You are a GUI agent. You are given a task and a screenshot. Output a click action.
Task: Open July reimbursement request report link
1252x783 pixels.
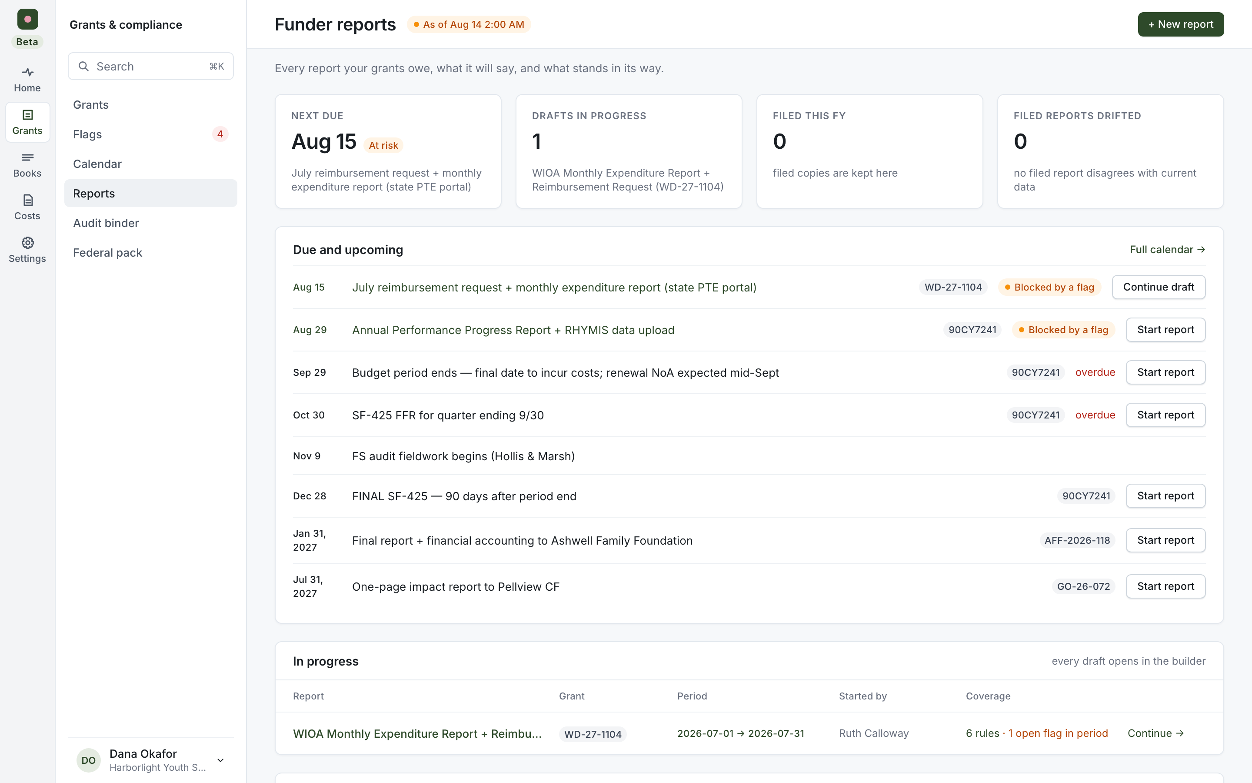coord(554,288)
